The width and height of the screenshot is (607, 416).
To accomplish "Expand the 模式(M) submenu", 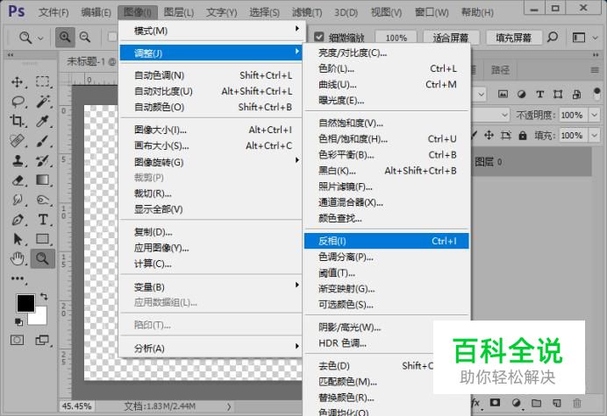I will pyautogui.click(x=211, y=31).
